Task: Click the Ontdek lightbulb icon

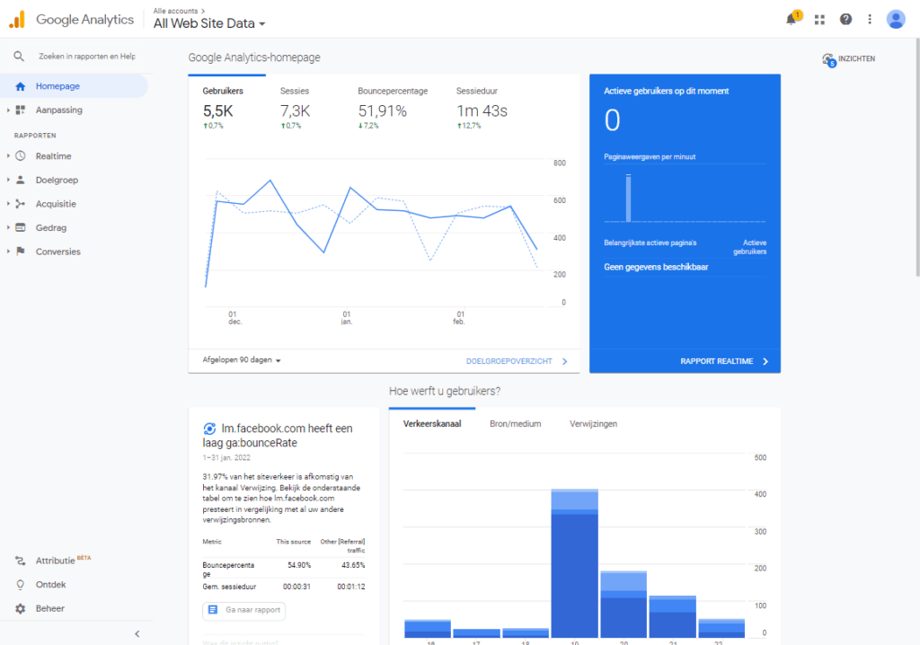Action: pyautogui.click(x=20, y=584)
